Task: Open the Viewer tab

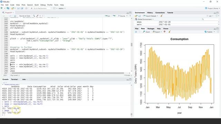Action: [x=166, y=29]
